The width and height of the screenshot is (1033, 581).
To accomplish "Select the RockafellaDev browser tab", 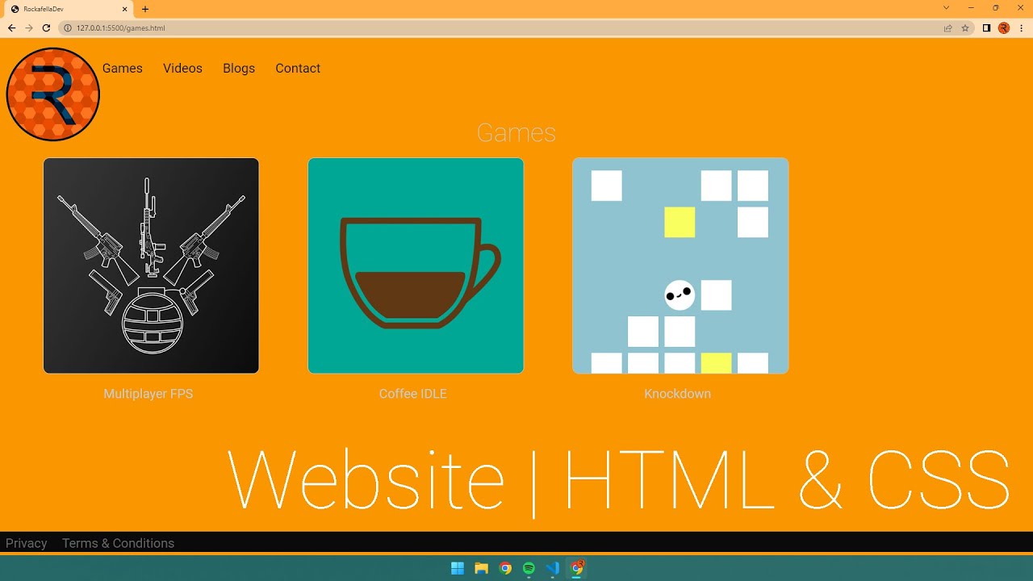I will [69, 9].
